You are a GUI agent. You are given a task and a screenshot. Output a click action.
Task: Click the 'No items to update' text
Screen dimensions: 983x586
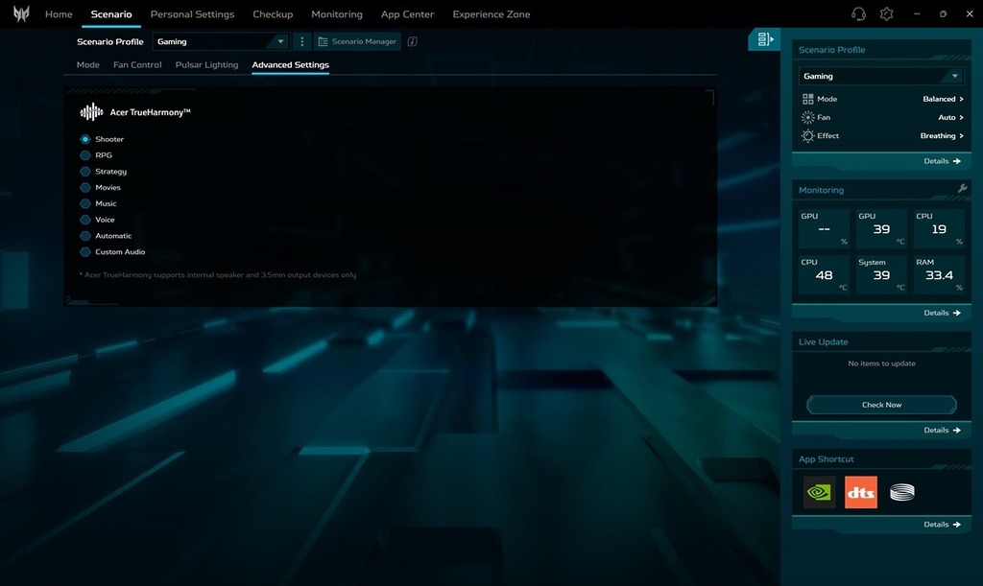tap(881, 363)
